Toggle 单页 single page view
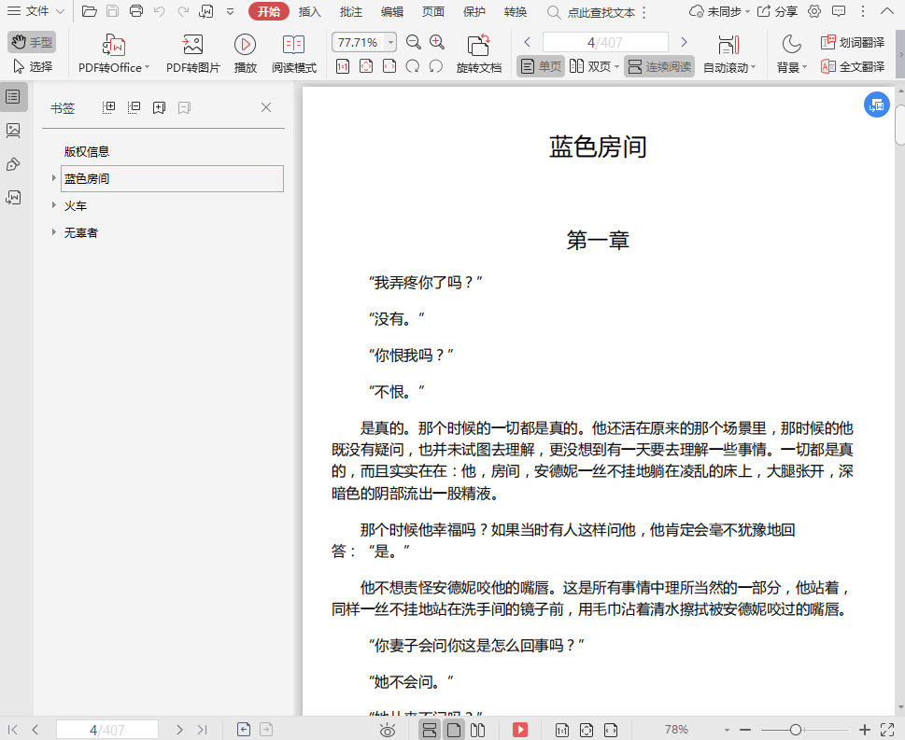905x740 pixels. (540, 66)
